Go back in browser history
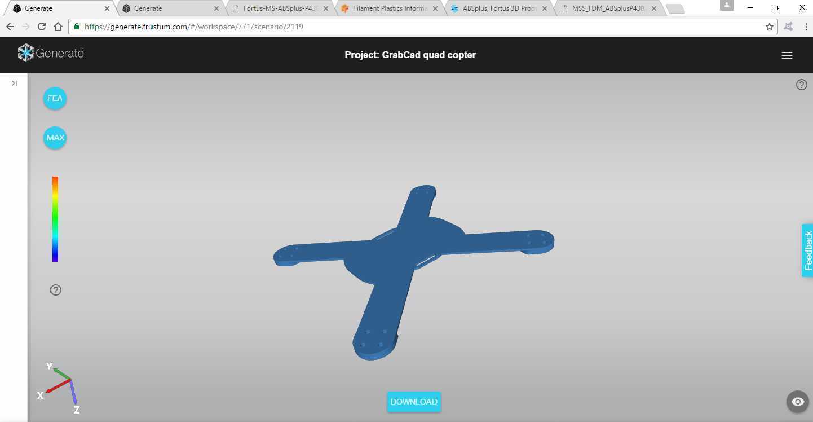The width and height of the screenshot is (813, 422). click(10, 27)
